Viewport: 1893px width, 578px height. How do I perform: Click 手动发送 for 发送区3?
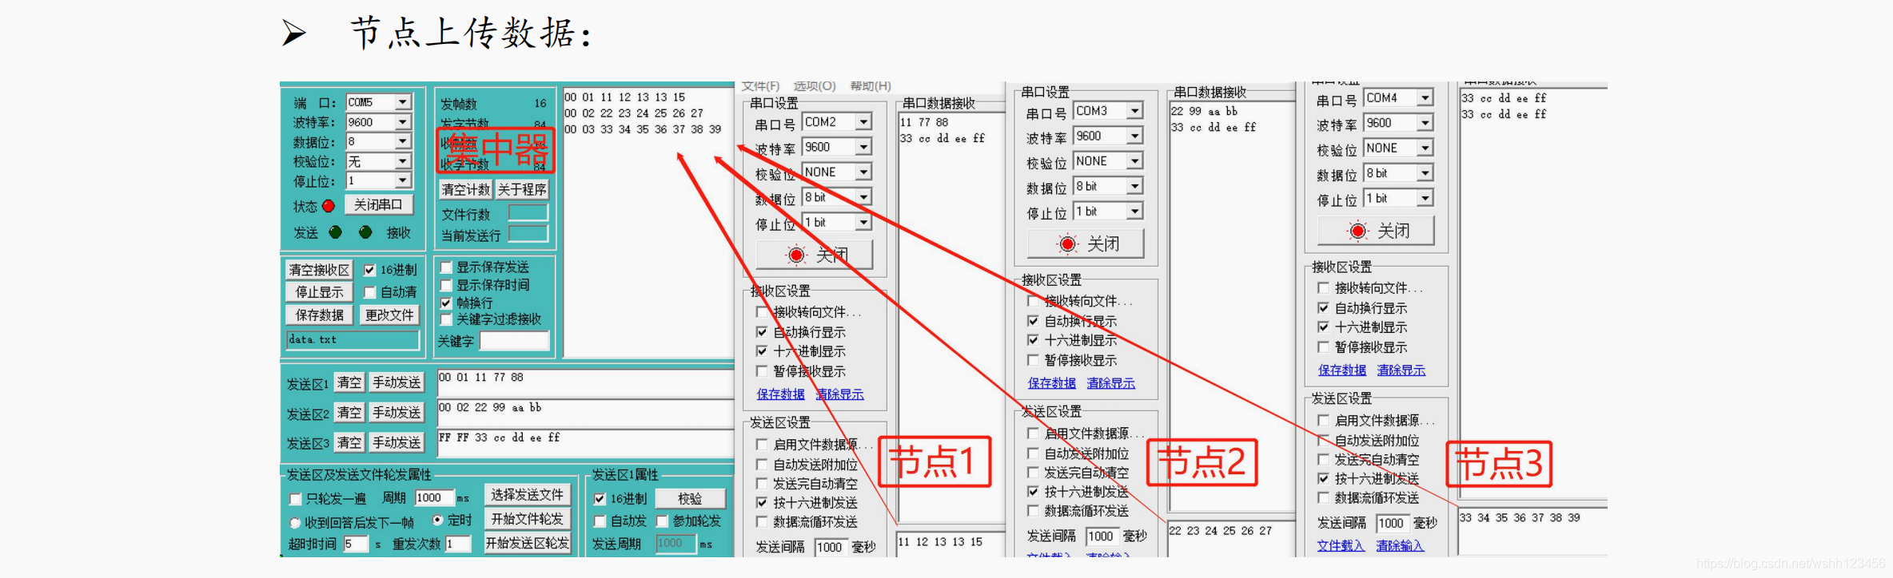pos(397,443)
